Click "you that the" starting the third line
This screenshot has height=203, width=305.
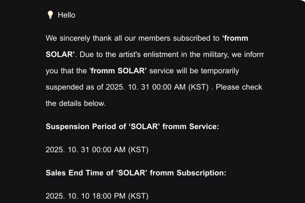click(x=66, y=71)
